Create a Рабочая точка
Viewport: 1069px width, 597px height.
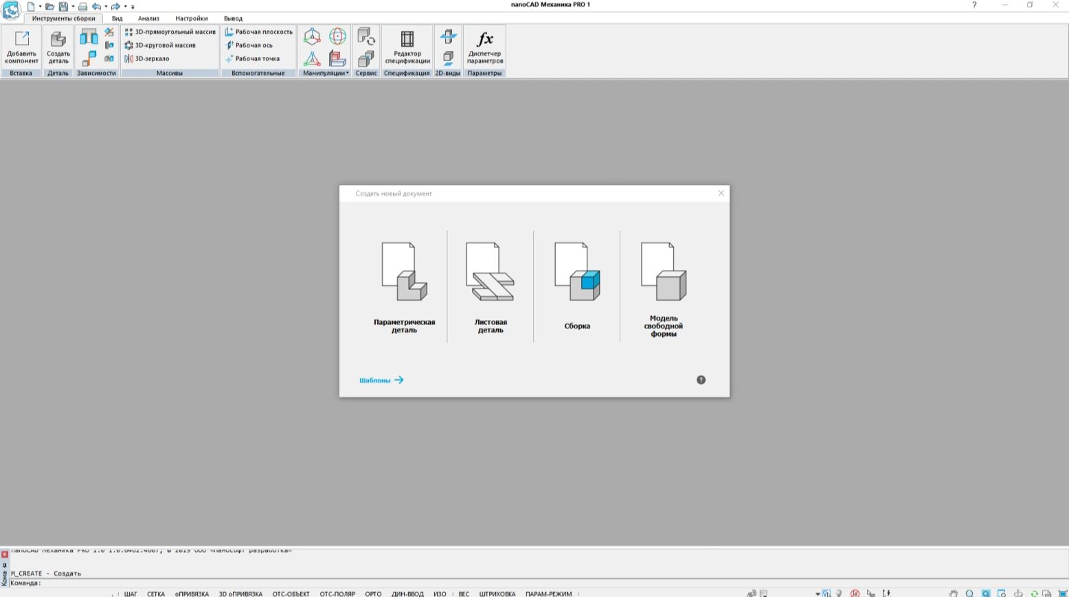pyautogui.click(x=252, y=58)
